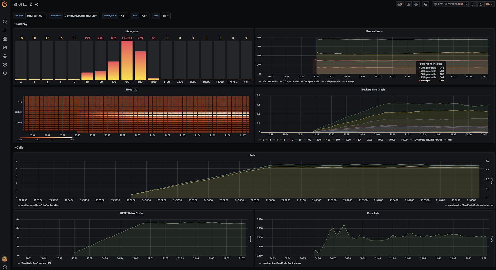Open the Explore compass icon
The width and height of the screenshot is (496, 270).
(x=5, y=47)
